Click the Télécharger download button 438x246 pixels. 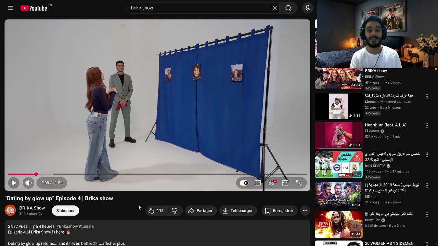point(237,210)
